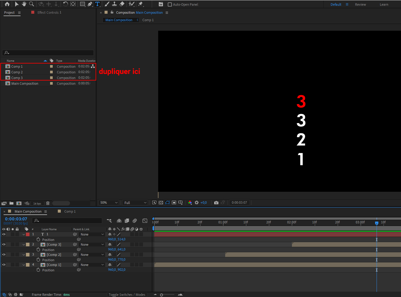Open the Learn panel
The height and width of the screenshot is (297, 401).
point(384,4)
